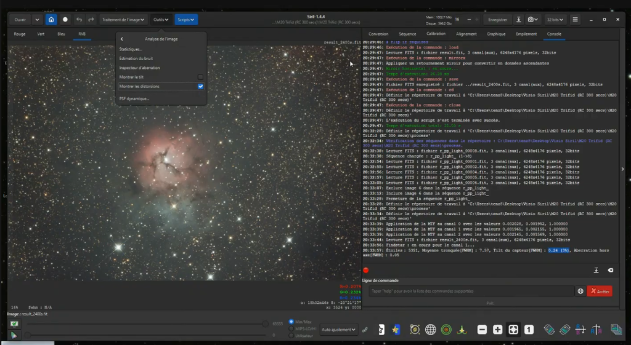Open the camera snapshot dropdown
This screenshot has width=631, height=345.
[533, 19]
